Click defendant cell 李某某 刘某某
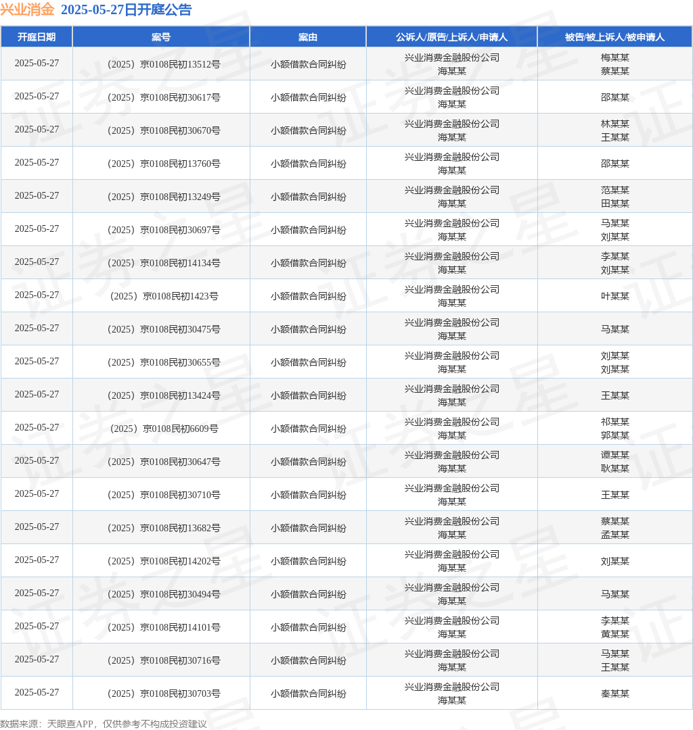The image size is (693, 730). click(614, 262)
